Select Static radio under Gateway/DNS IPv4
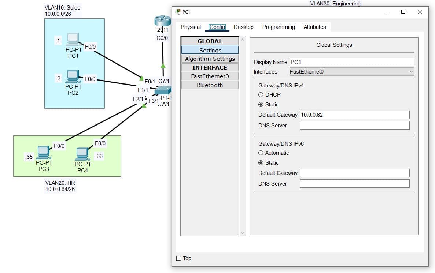This screenshot has height=273, width=435. click(261, 105)
